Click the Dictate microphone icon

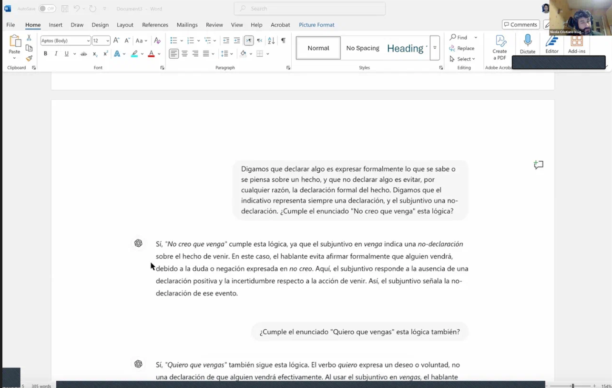[528, 41]
